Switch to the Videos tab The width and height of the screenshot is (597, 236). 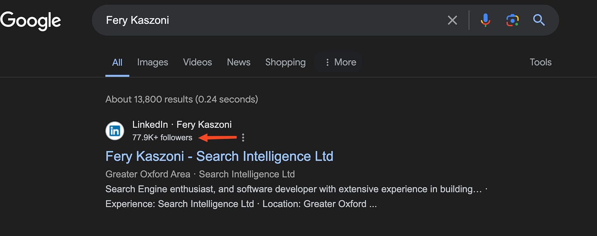click(197, 62)
